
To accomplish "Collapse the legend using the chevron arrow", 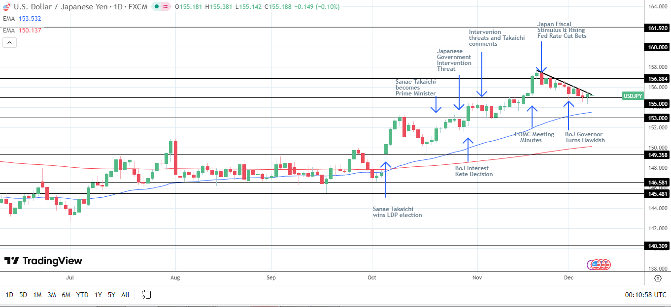I will pos(9,42).
